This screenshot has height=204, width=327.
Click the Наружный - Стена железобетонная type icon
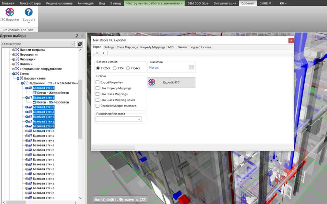pos(26,83)
